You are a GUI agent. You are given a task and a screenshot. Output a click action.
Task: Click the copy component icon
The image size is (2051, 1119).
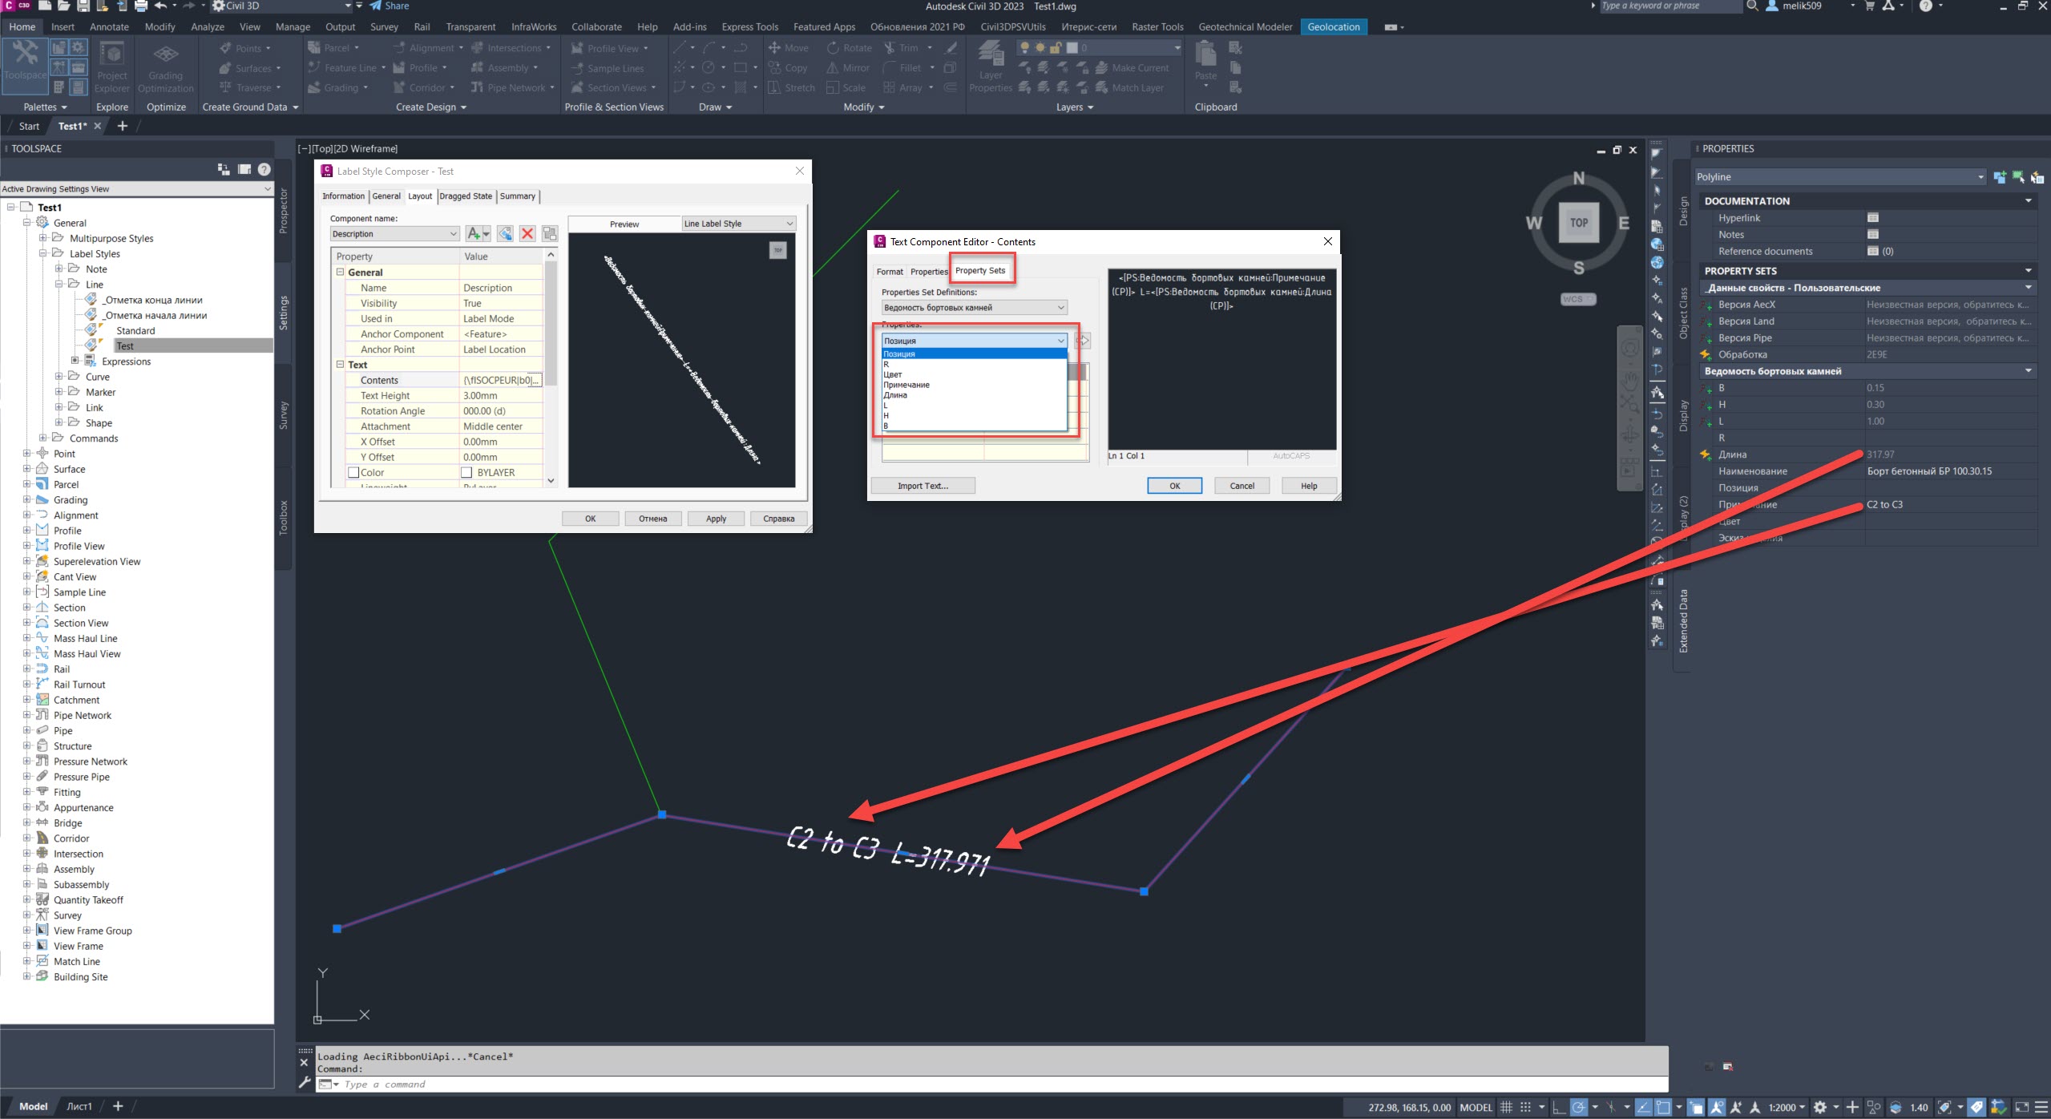click(505, 233)
